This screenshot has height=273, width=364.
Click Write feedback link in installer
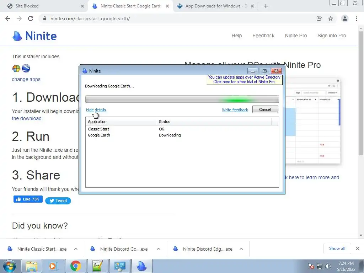click(x=235, y=110)
